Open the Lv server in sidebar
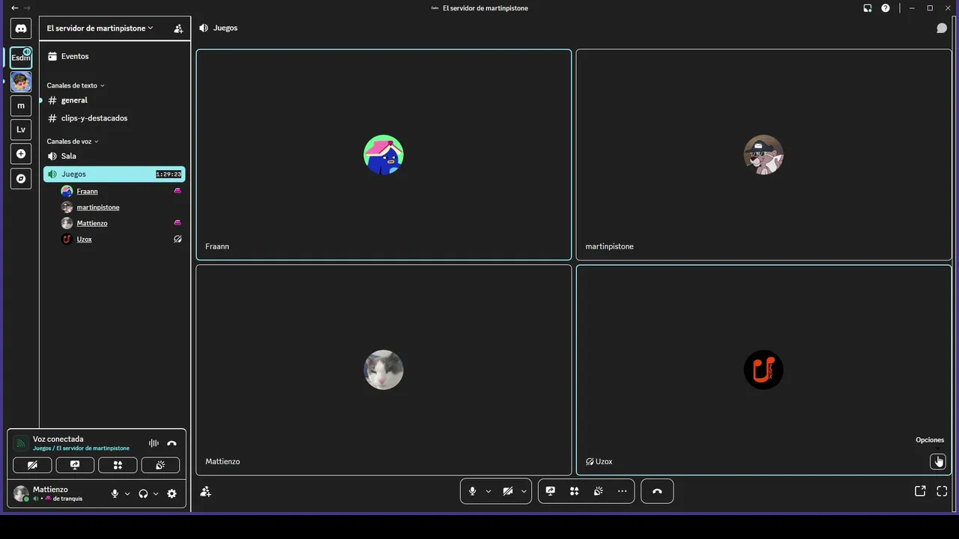The width and height of the screenshot is (959, 539). pos(21,130)
